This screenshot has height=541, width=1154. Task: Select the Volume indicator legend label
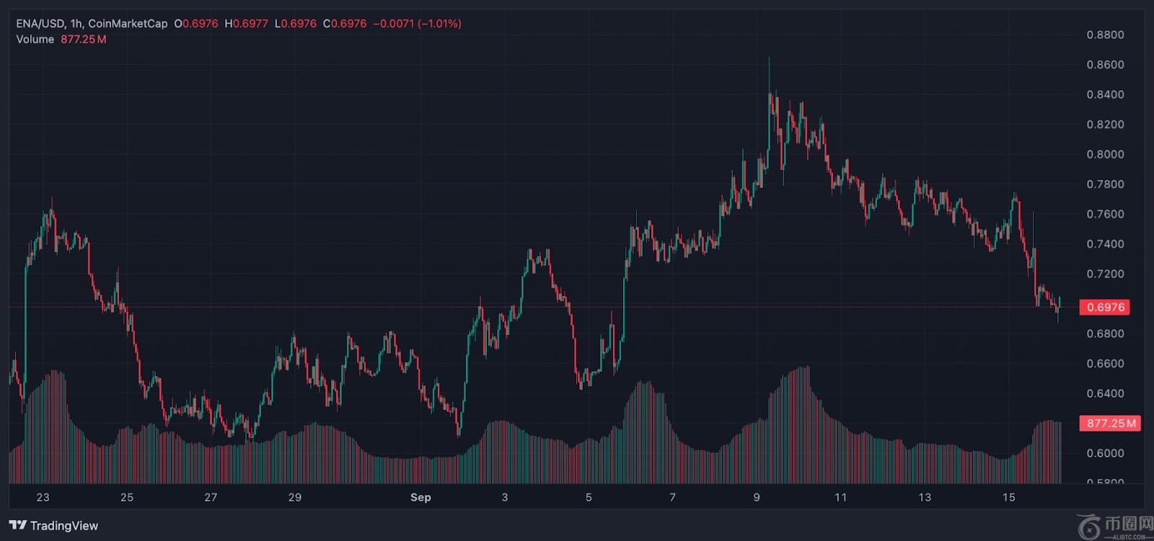[x=35, y=39]
